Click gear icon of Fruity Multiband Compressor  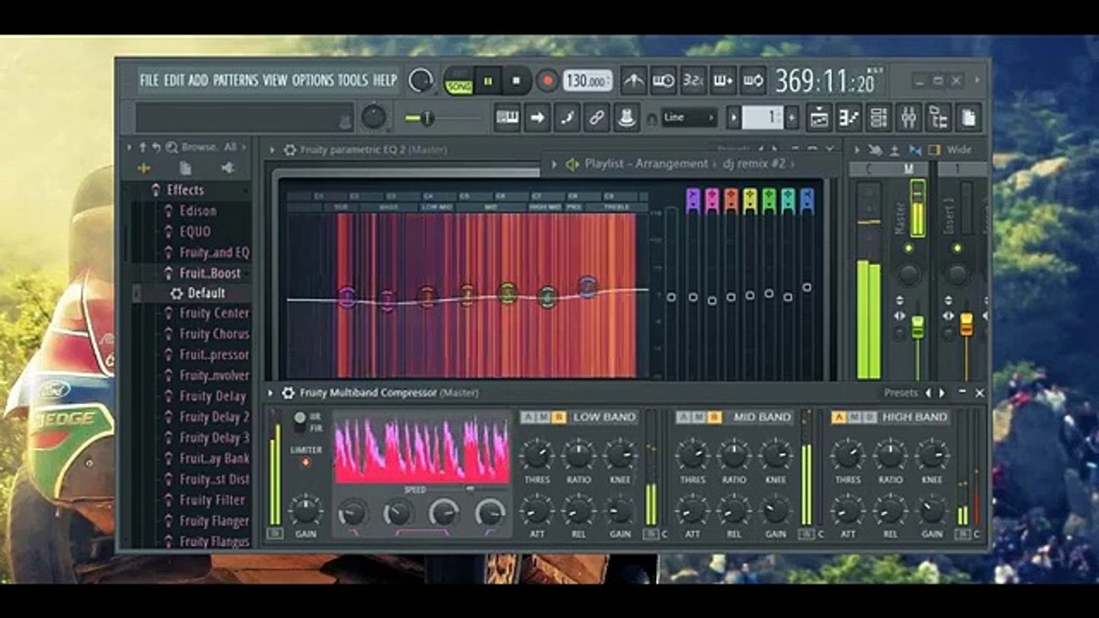(x=288, y=393)
